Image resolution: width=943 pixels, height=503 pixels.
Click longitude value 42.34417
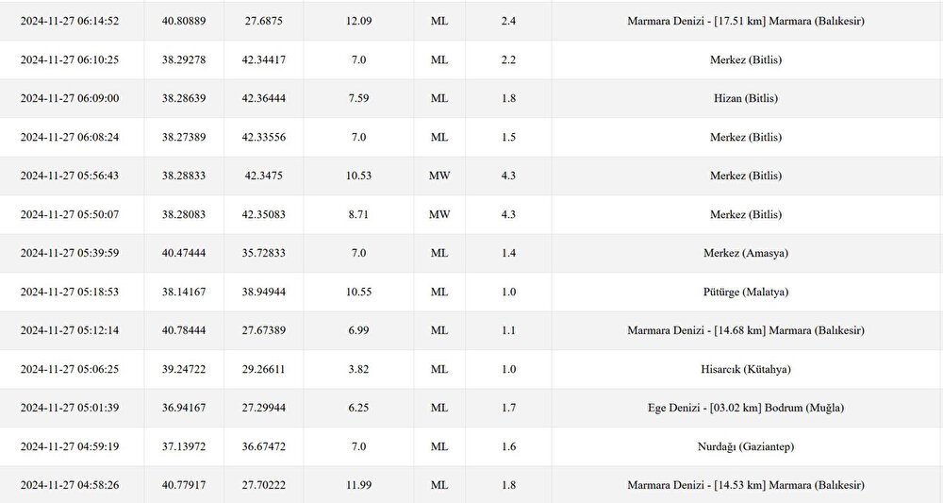[264, 59]
